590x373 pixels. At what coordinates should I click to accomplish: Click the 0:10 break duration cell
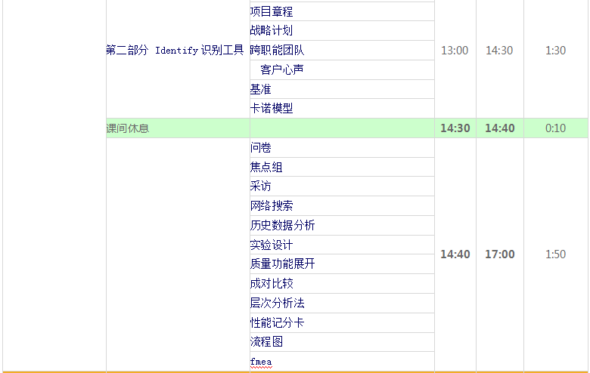point(555,128)
